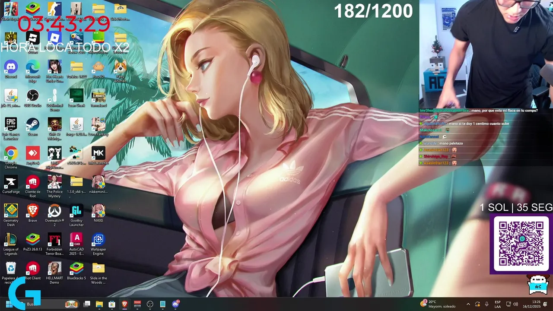Launch OBS Studio from the desktop
The height and width of the screenshot is (311, 553).
(33, 98)
